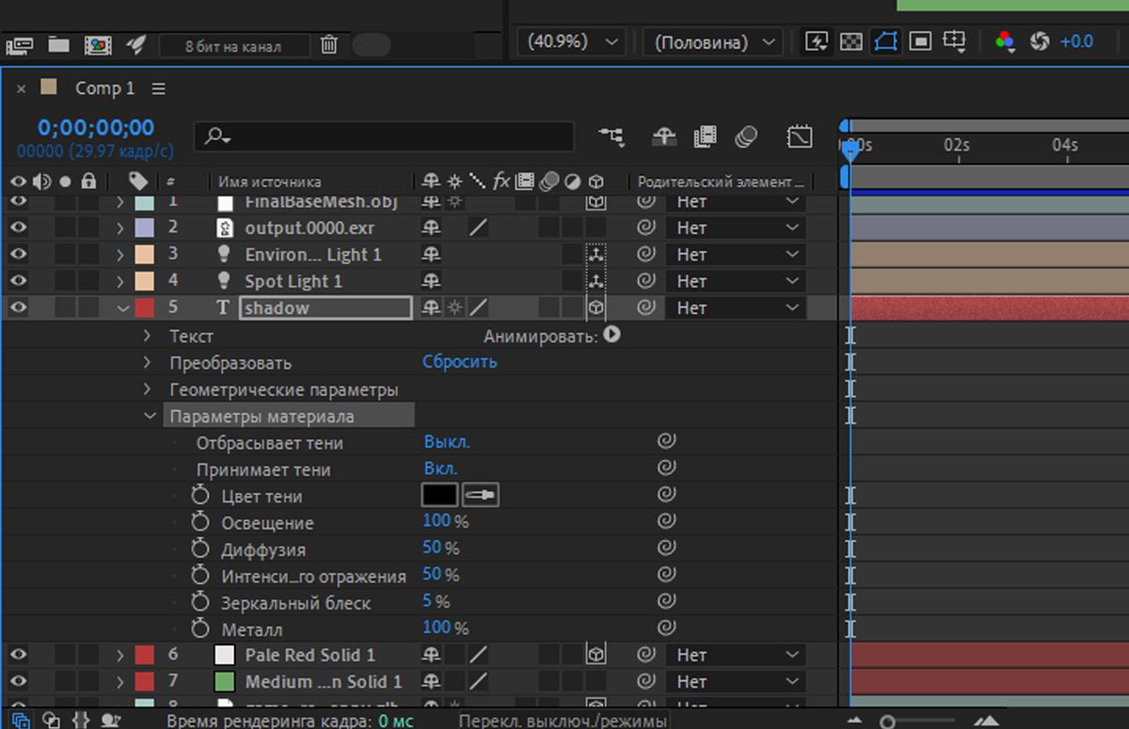Select the Comp 1 timeline tab
This screenshot has width=1129, height=729.
(x=104, y=88)
